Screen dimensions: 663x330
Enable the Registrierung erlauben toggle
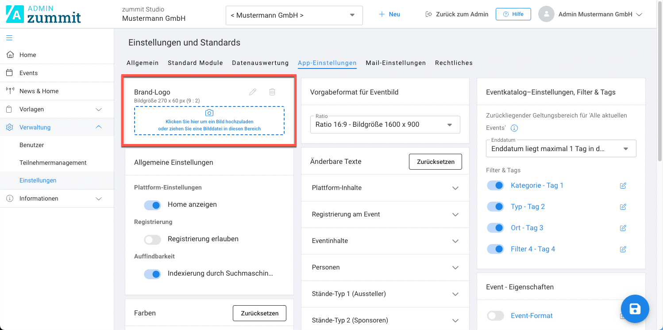[152, 239]
